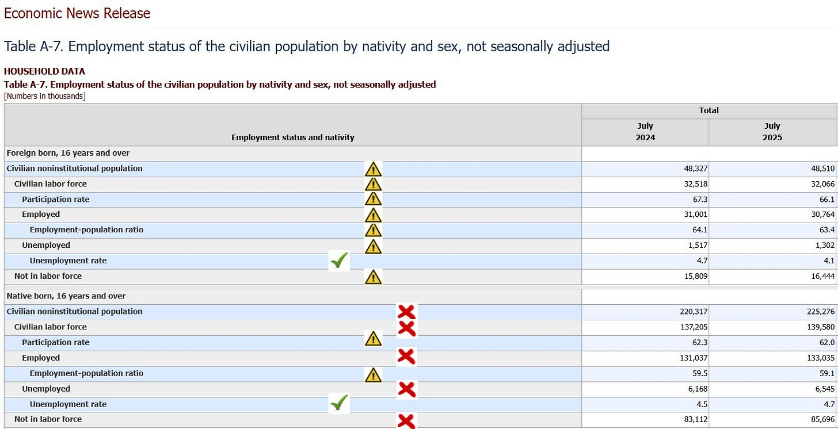Image resolution: width=838 pixels, height=429 pixels.
Task: Select the unemployed value 6,168
Action: click(698, 389)
